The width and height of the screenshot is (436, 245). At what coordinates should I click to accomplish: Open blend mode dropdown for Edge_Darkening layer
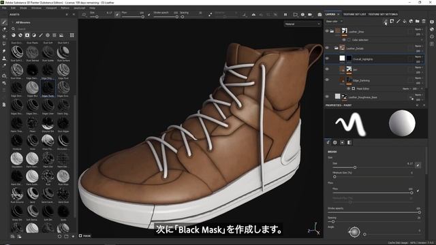click(x=418, y=78)
